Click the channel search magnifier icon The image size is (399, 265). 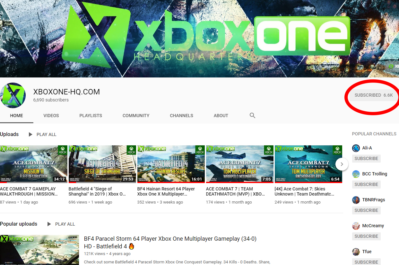pos(252,116)
